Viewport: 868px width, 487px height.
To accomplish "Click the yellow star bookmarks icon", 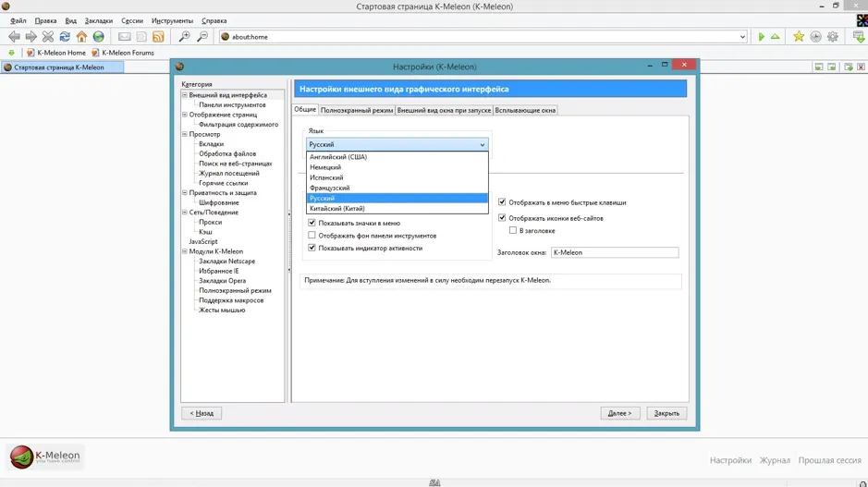I will pyautogui.click(x=799, y=37).
